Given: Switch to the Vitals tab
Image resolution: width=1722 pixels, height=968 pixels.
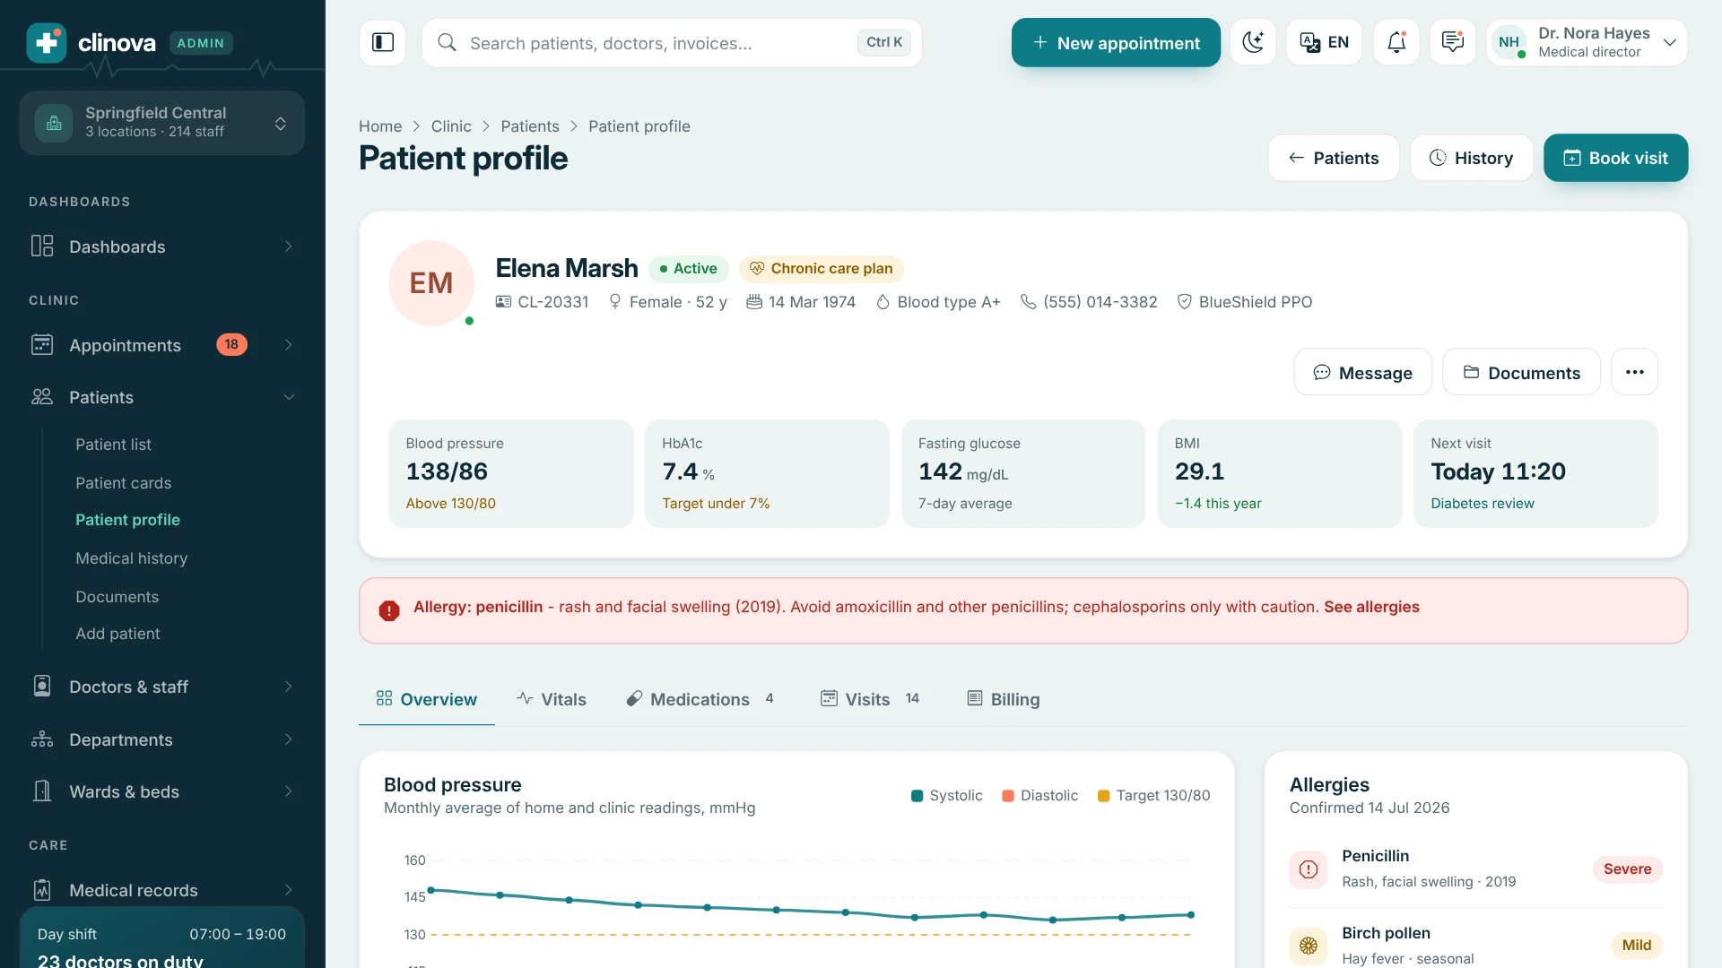Looking at the screenshot, I should pos(552,699).
